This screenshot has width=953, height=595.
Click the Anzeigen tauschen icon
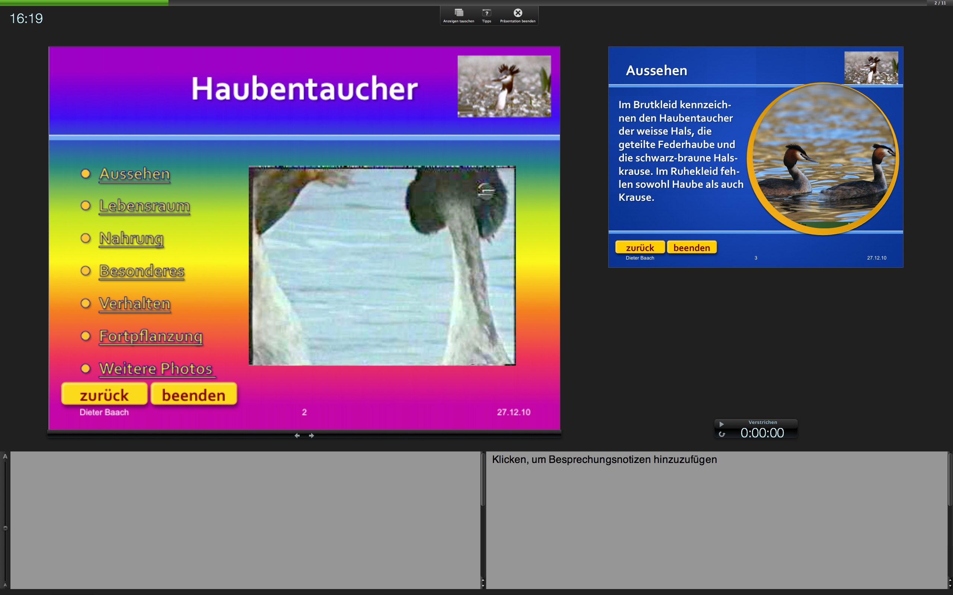458,13
